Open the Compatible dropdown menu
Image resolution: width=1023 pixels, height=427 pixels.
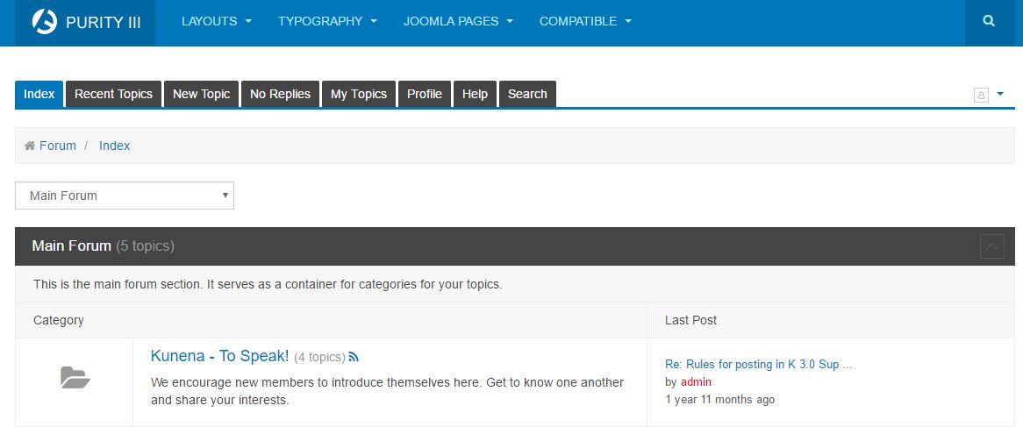[585, 21]
